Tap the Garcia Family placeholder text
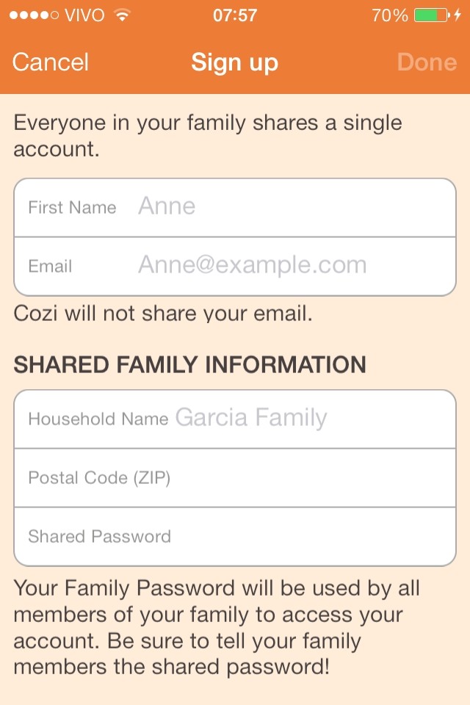 pos(251,419)
